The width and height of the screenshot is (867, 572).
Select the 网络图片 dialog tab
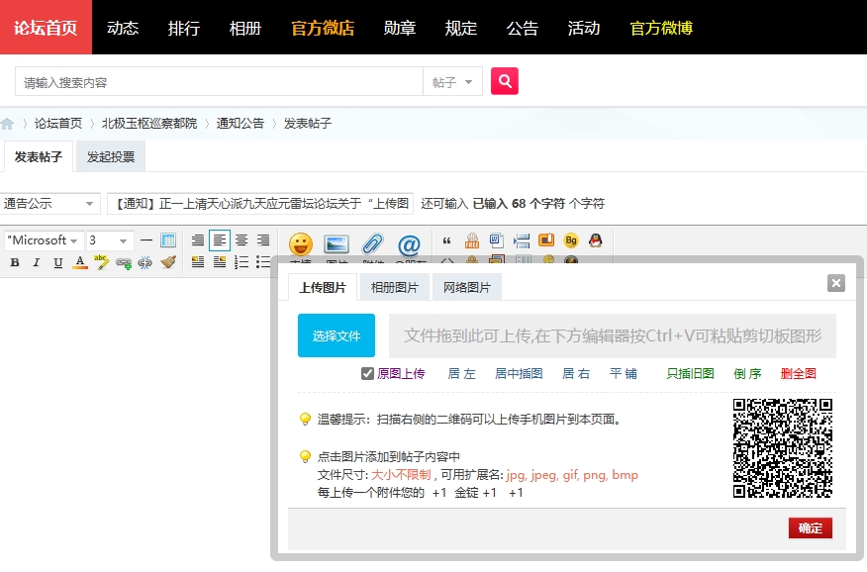pos(467,287)
